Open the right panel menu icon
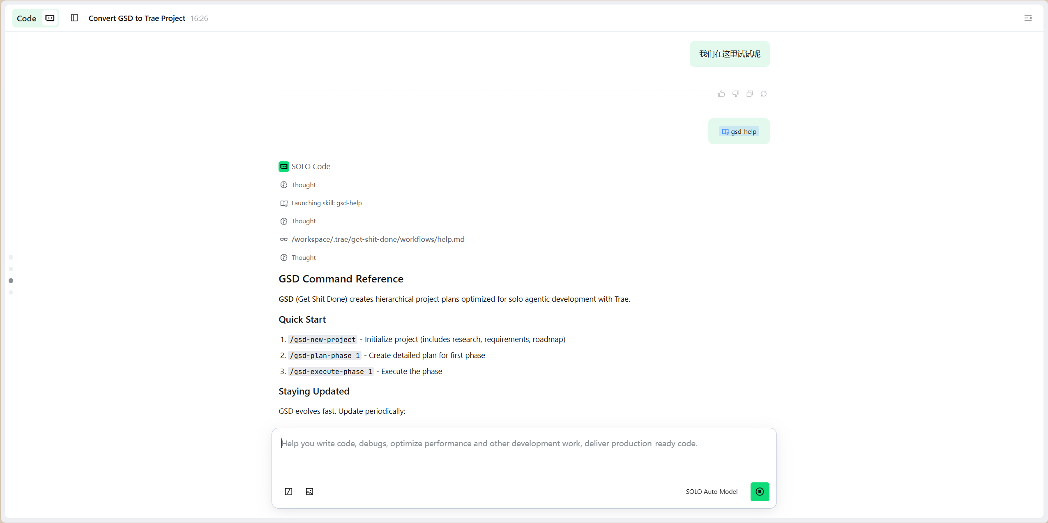Image resolution: width=1048 pixels, height=523 pixels. 1028,18
